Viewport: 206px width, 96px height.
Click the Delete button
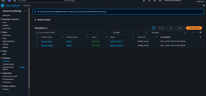tap(180, 28)
